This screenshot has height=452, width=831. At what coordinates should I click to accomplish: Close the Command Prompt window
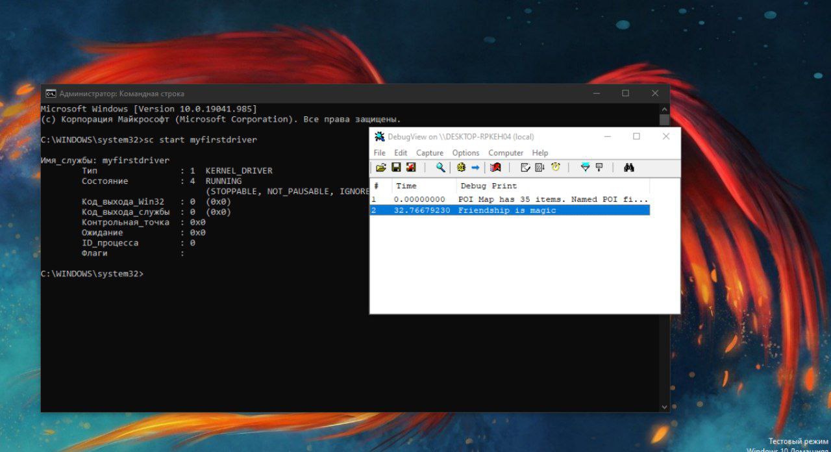655,94
